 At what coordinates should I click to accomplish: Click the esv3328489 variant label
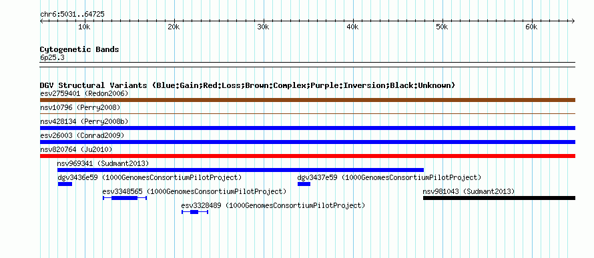pyautogui.click(x=273, y=206)
